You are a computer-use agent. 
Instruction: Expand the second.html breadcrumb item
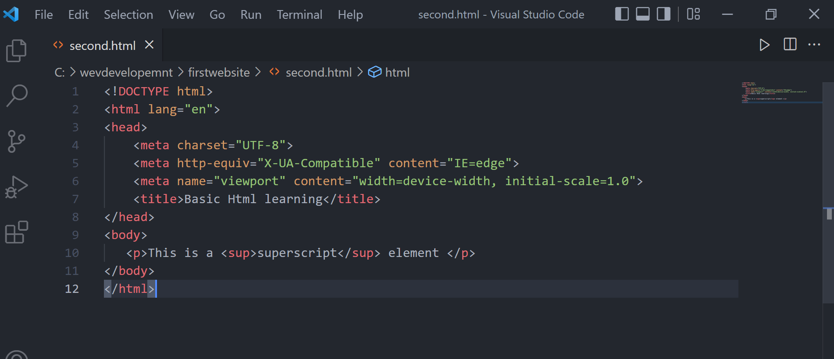(319, 72)
